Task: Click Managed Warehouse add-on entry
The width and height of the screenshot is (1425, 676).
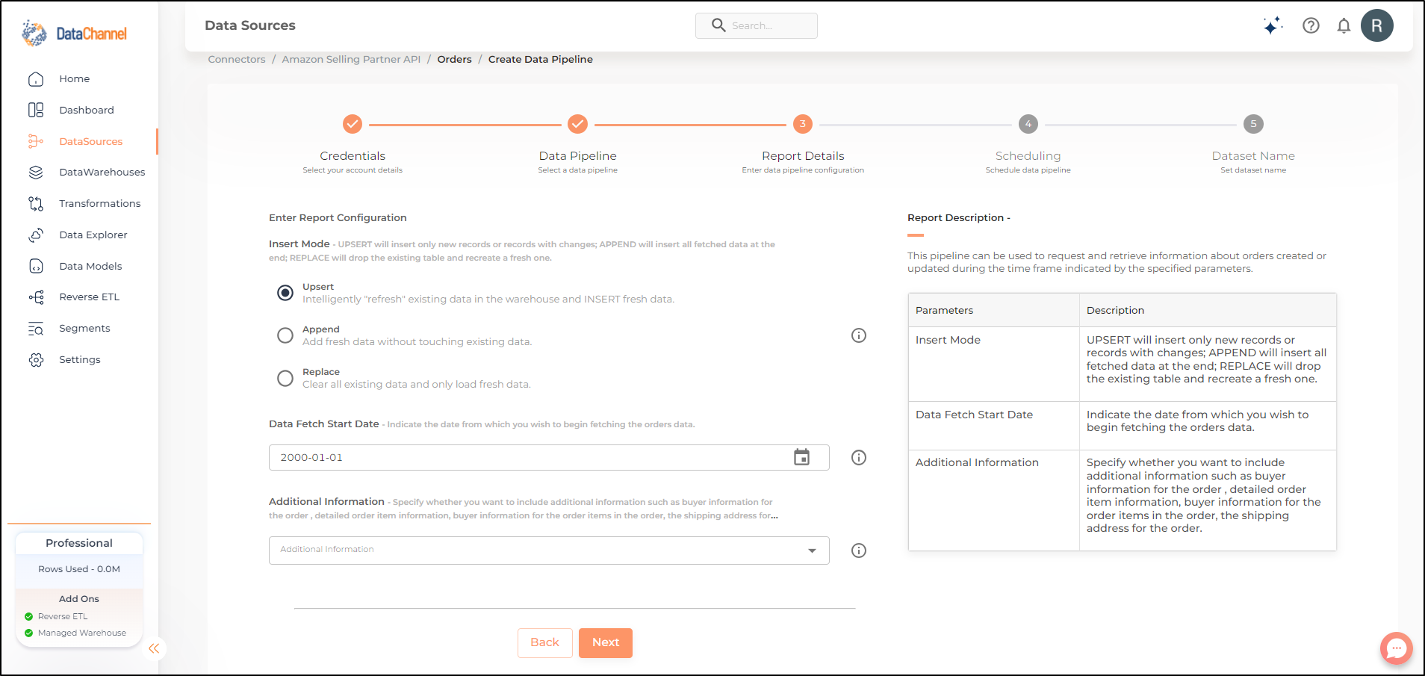Action: point(81,633)
